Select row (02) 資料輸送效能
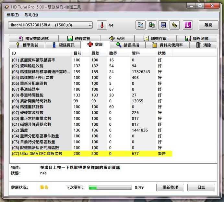 click(x=91, y=66)
